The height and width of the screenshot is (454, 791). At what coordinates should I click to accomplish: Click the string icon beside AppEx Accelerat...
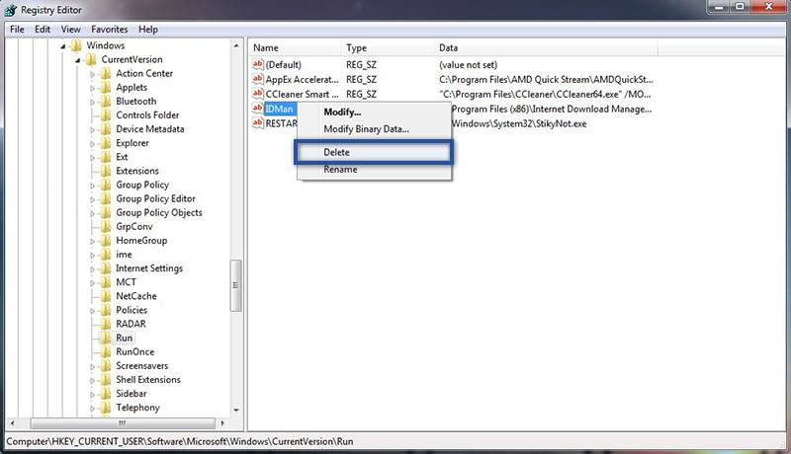258,79
